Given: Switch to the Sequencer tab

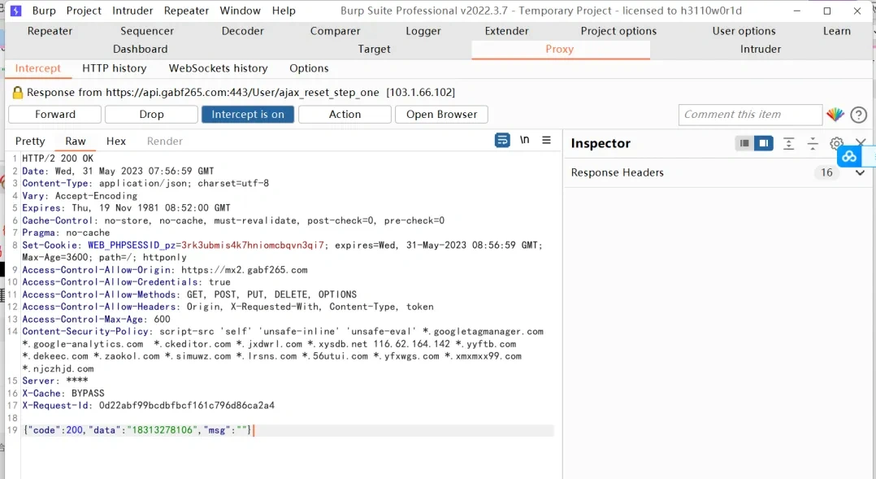Looking at the screenshot, I should 147,31.
